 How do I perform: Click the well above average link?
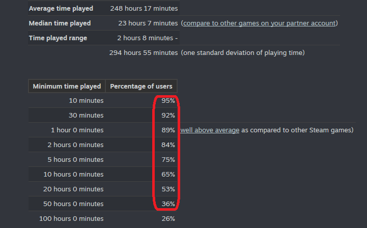coord(210,130)
